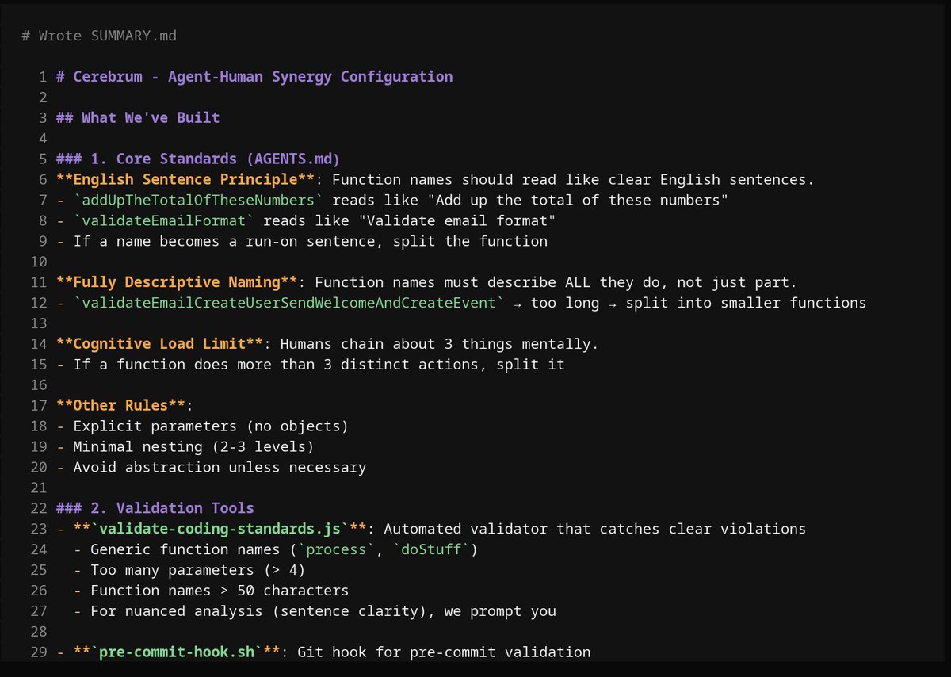Click the title 'Cerebrum - Agent-Human Synergy Configuration'
Screen dimensions: 951x677
pyautogui.click(x=263, y=77)
